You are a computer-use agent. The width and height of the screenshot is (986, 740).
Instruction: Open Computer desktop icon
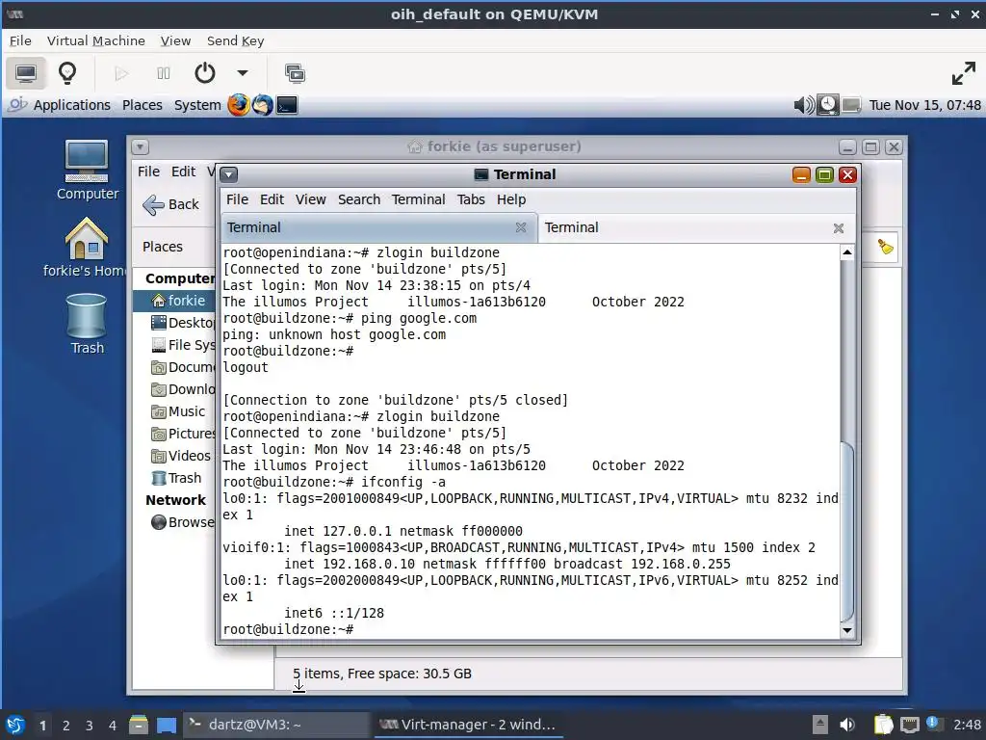click(88, 170)
